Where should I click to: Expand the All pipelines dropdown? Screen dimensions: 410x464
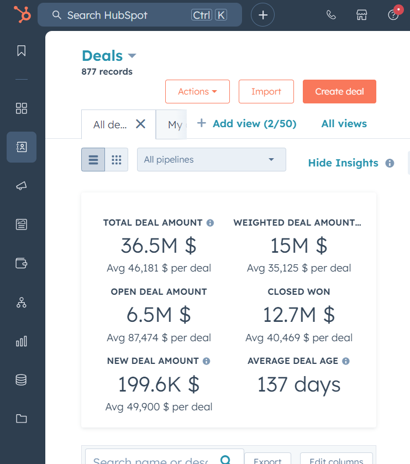(x=211, y=160)
